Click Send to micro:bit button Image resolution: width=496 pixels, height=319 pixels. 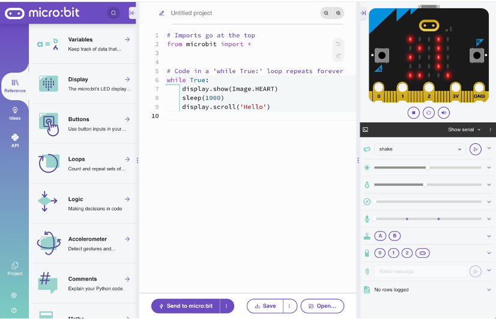[186, 306]
